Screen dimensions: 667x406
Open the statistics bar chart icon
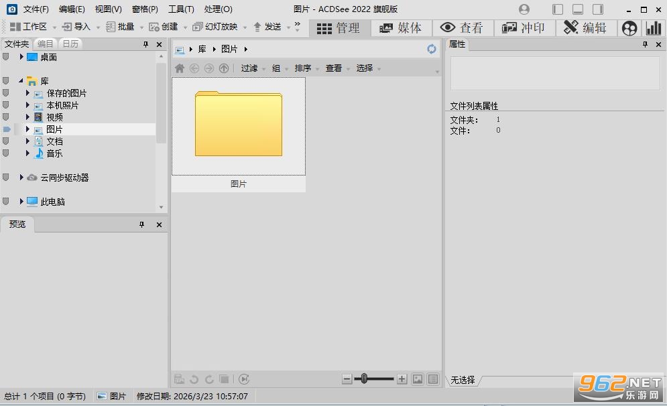pos(654,29)
